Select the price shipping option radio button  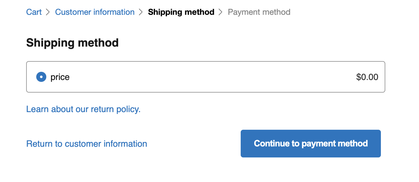(41, 77)
